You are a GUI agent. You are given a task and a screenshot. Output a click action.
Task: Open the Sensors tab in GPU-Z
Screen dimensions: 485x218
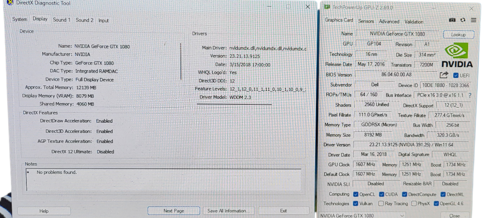[x=366, y=21]
